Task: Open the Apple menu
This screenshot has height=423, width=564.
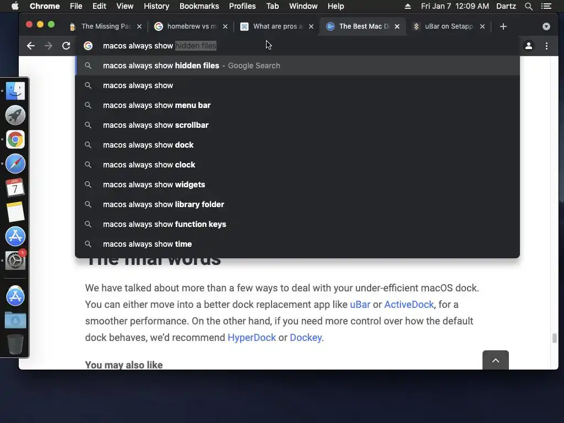Action: click(x=15, y=6)
